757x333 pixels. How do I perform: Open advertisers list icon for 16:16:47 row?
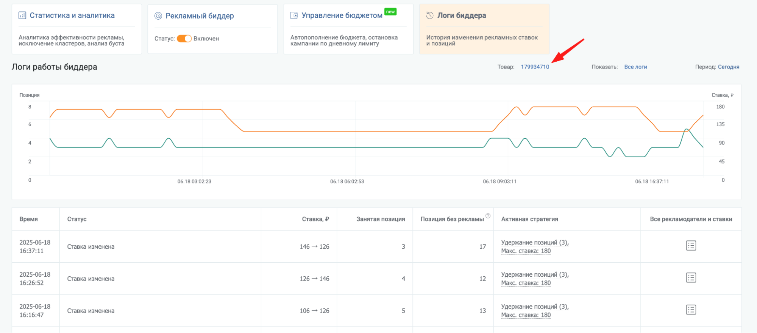[x=691, y=310]
